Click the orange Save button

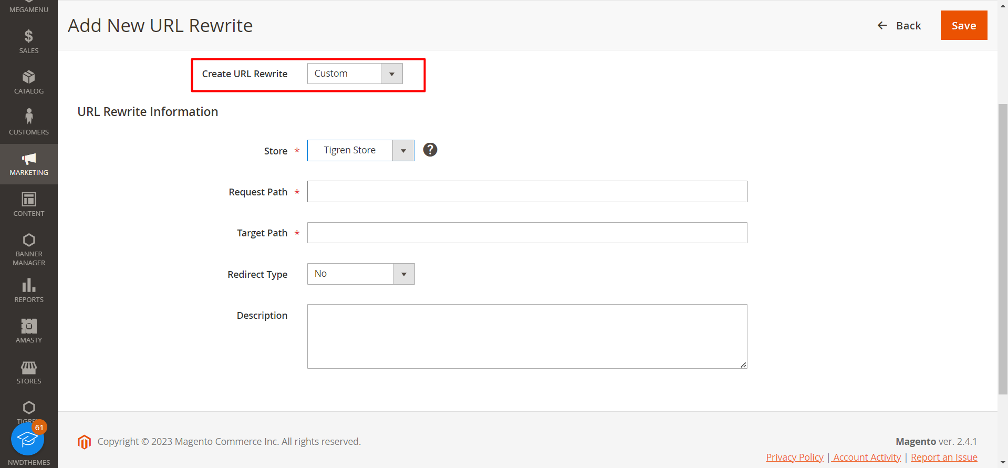click(963, 26)
